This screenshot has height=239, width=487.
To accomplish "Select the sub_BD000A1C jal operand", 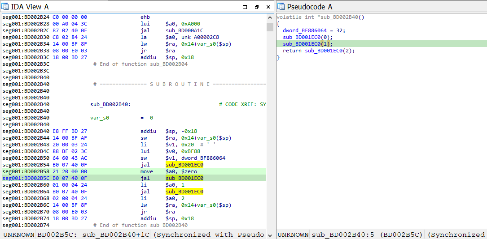I will [184, 30].
